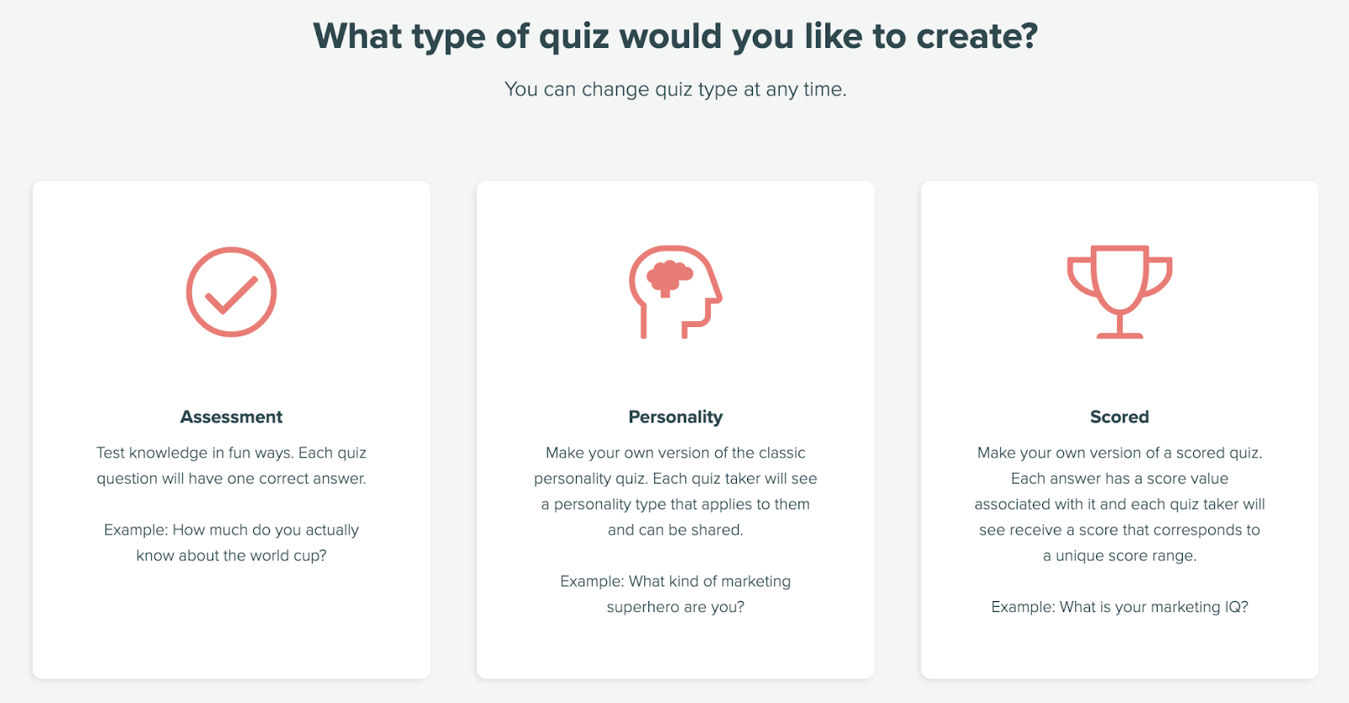
Task: Click "You can change quiz type" subtitle
Action: (x=675, y=89)
